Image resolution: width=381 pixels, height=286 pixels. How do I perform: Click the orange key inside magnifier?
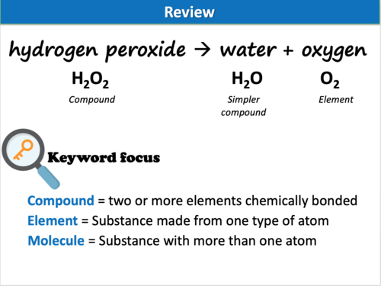[x=23, y=149]
